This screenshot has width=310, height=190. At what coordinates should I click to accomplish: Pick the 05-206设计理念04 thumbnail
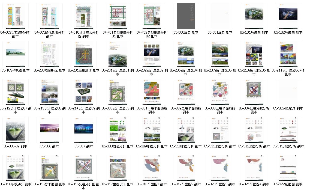tap(186, 54)
